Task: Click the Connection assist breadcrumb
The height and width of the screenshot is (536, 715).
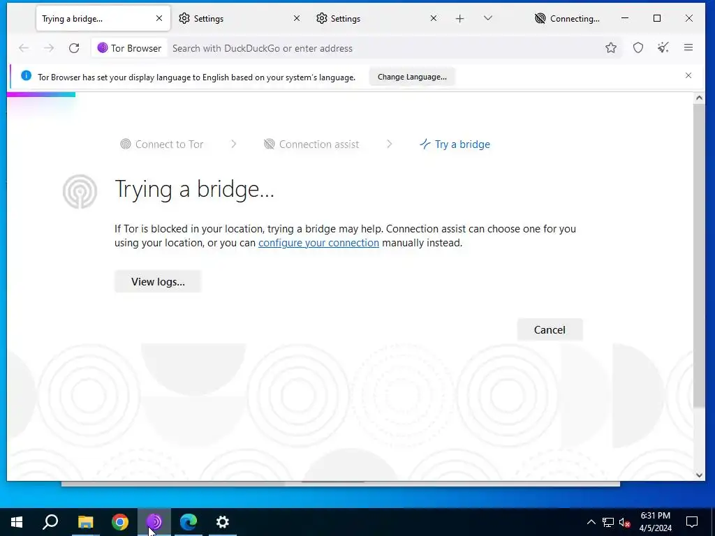Action: (311, 144)
